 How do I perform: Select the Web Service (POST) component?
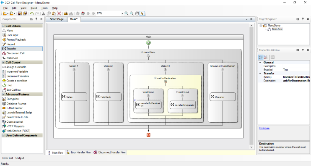click(x=22, y=131)
